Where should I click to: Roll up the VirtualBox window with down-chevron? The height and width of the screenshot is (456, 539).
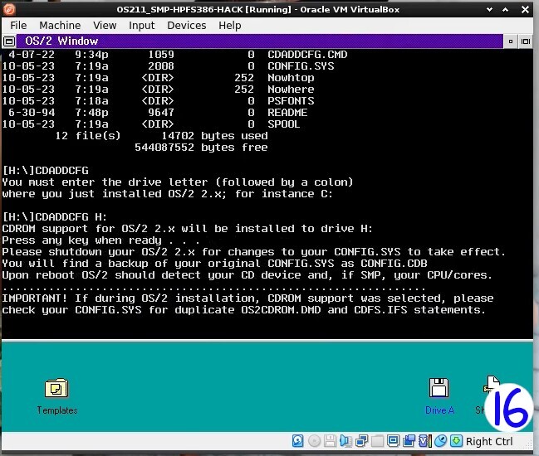pyautogui.click(x=489, y=10)
